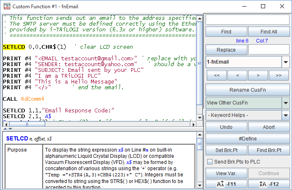Click the CALL RdComm4 line
292x190 pixels.
[x=24, y=99]
